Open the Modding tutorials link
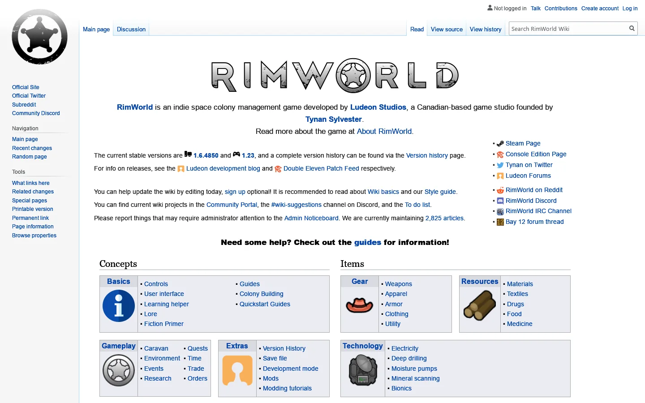Screen dimensions: 645x403 tap(287, 388)
